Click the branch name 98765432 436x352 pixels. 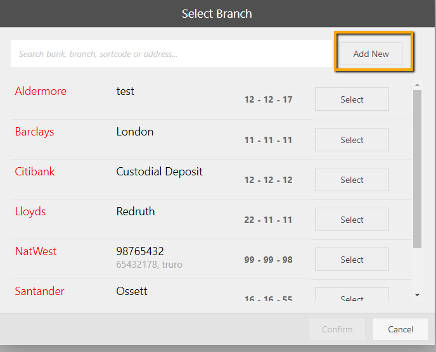pos(140,251)
